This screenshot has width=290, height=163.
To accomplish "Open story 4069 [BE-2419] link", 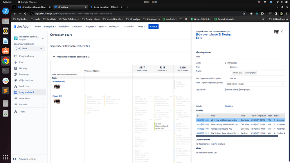I will pos(203,133).
